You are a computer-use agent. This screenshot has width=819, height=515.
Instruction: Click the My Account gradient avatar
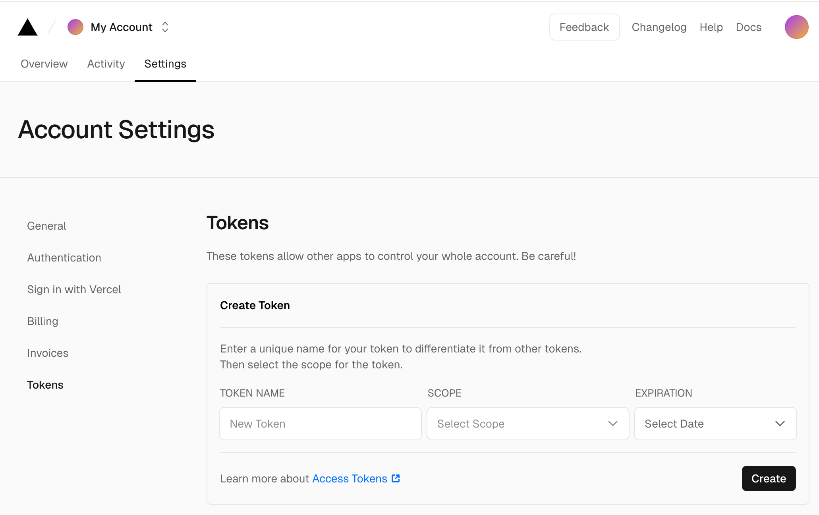(75, 27)
